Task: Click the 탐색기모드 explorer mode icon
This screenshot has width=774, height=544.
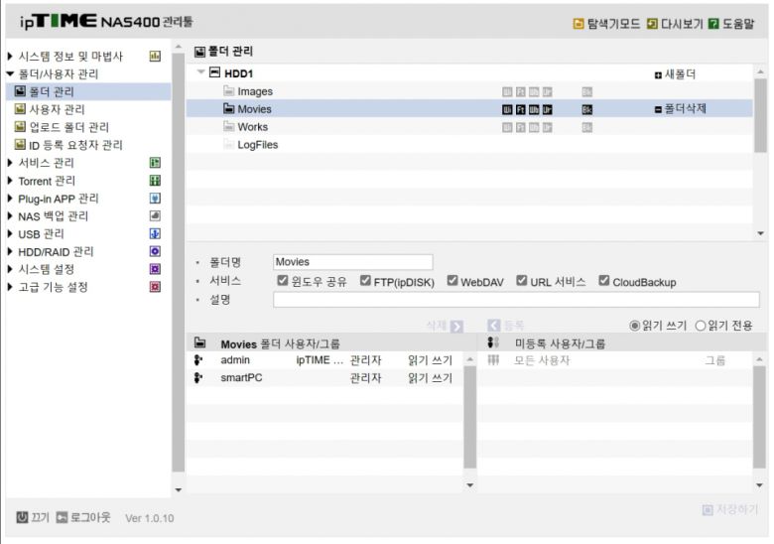Action: pyautogui.click(x=579, y=24)
